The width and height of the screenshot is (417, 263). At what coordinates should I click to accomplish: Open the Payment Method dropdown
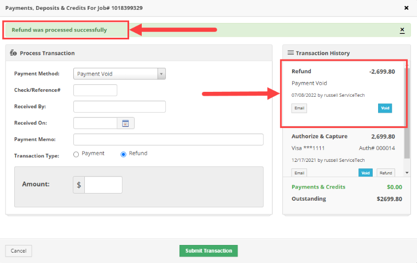(119, 74)
